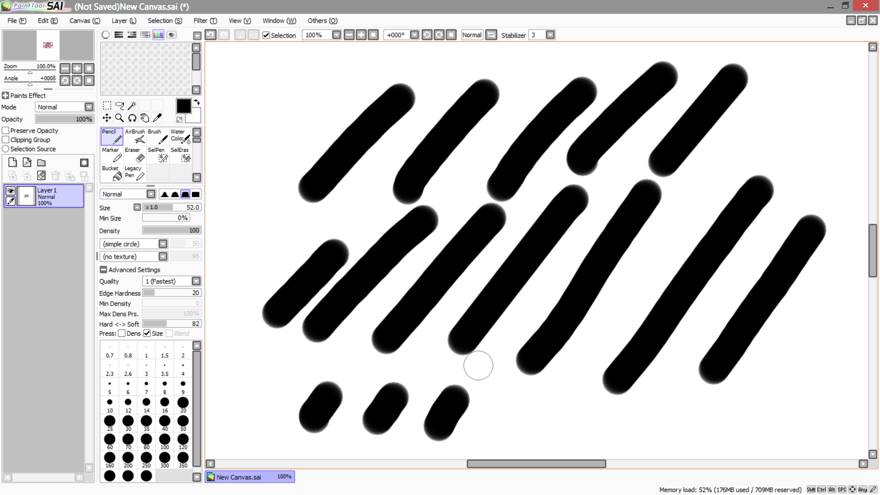This screenshot has width=880, height=495.
Task: Activate the Eyedropper color picker
Action: 158,118
